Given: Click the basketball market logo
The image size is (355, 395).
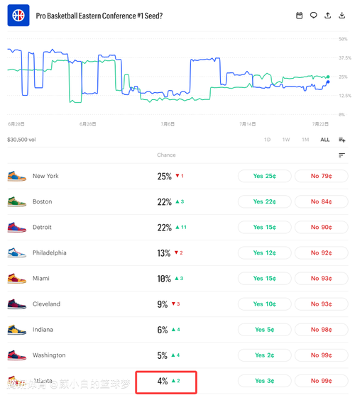Looking at the screenshot, I should (x=18, y=16).
